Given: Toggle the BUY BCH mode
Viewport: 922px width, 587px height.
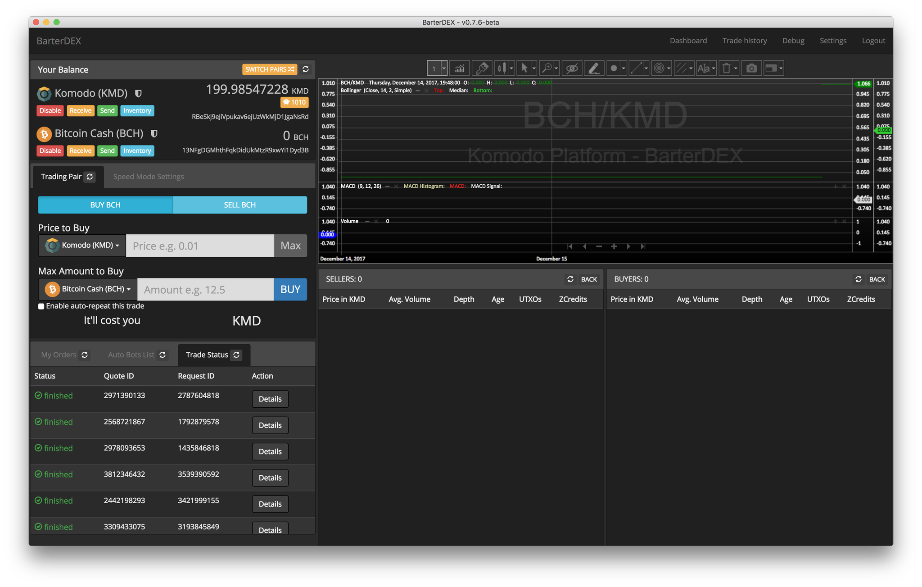Looking at the screenshot, I should click(105, 205).
